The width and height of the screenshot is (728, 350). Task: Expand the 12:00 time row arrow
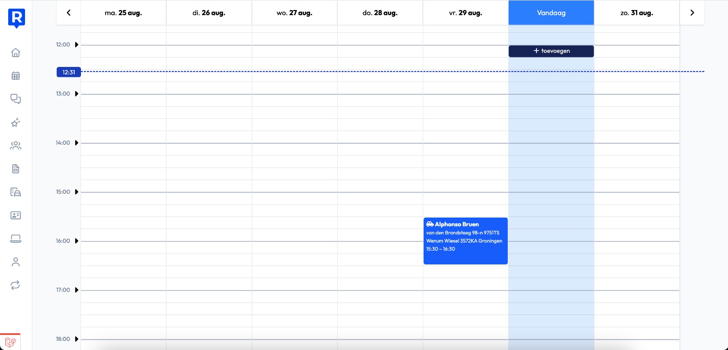pos(76,45)
